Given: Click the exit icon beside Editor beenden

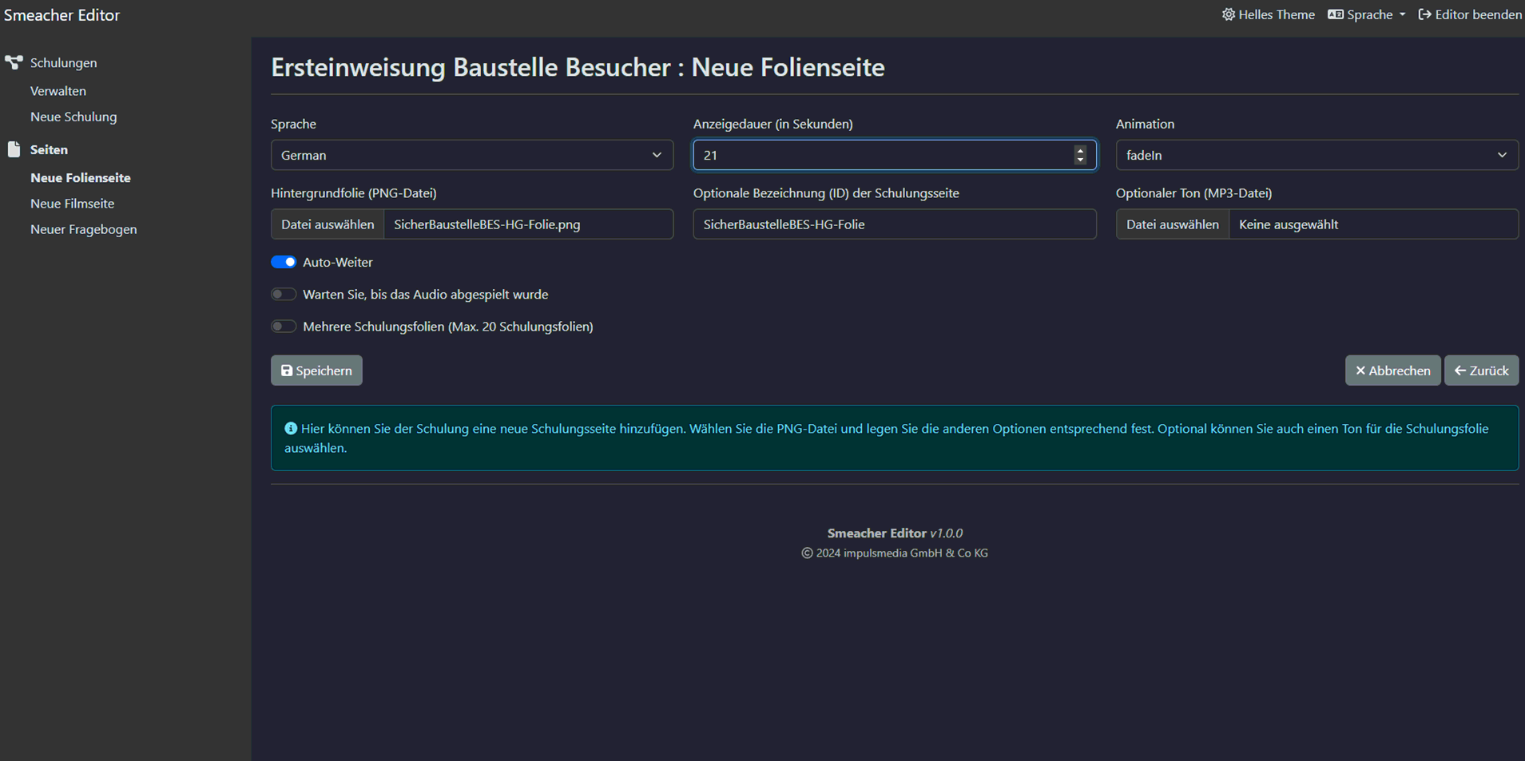Looking at the screenshot, I should tap(1424, 14).
